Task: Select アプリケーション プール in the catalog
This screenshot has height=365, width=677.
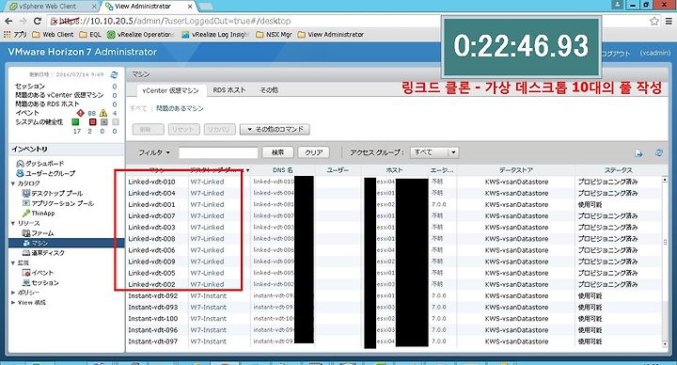Action: [x=58, y=203]
